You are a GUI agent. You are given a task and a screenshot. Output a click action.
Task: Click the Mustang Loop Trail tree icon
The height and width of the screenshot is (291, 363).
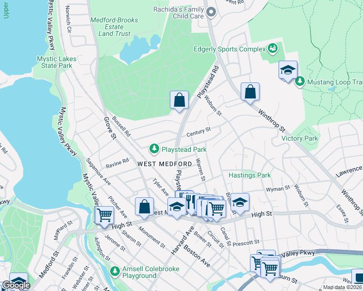click(x=300, y=81)
